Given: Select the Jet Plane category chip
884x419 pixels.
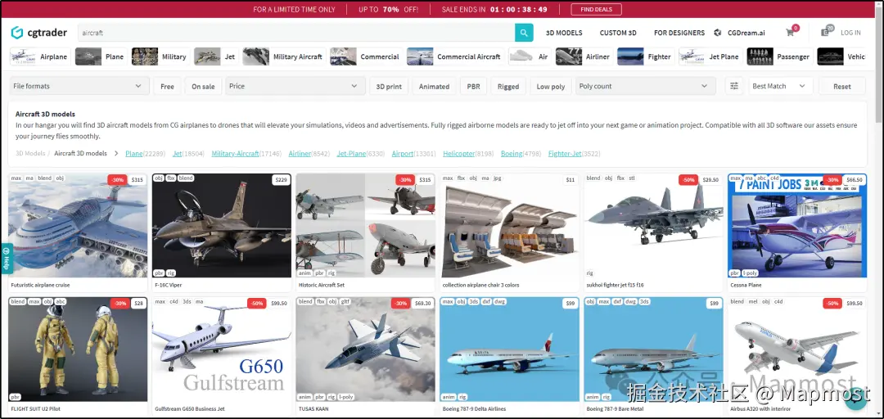Looking at the screenshot, I should point(710,56).
